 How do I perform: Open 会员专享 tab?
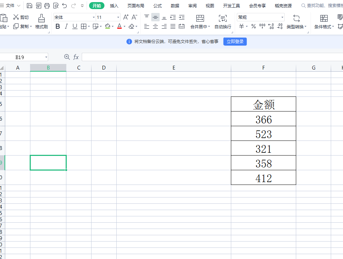click(257, 6)
